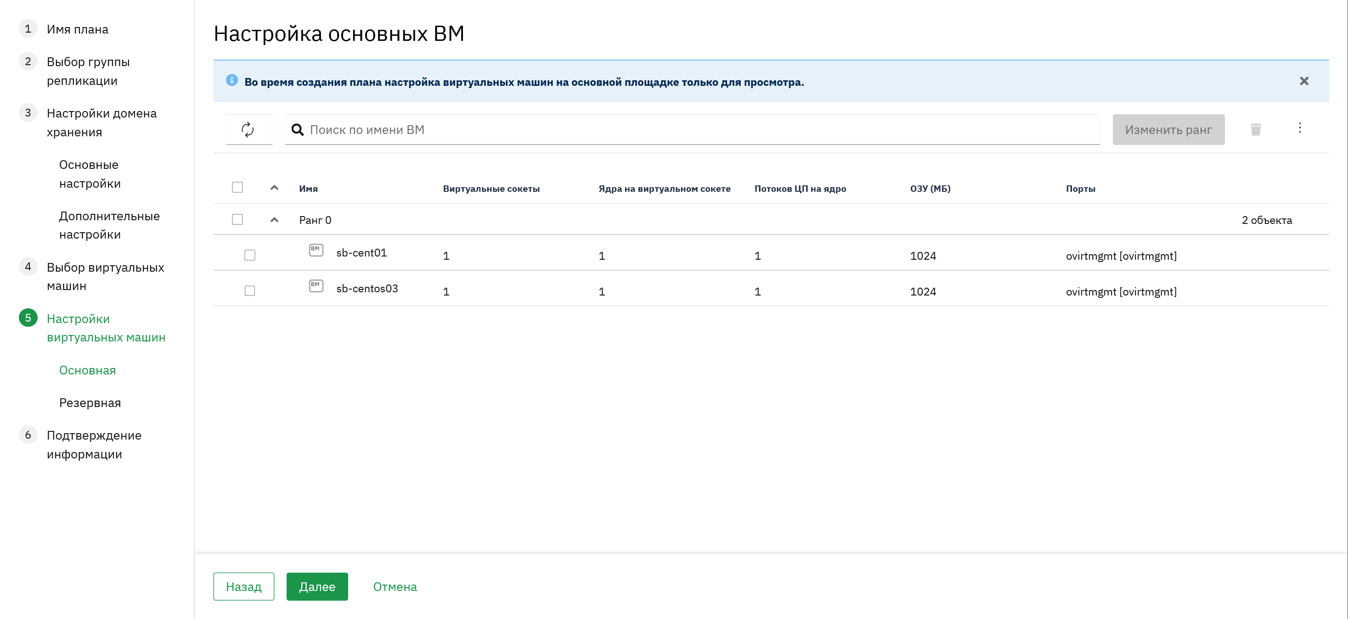Screen dimensions: 1348x619
Task: Click the Порты column header
Action: 1081,189
